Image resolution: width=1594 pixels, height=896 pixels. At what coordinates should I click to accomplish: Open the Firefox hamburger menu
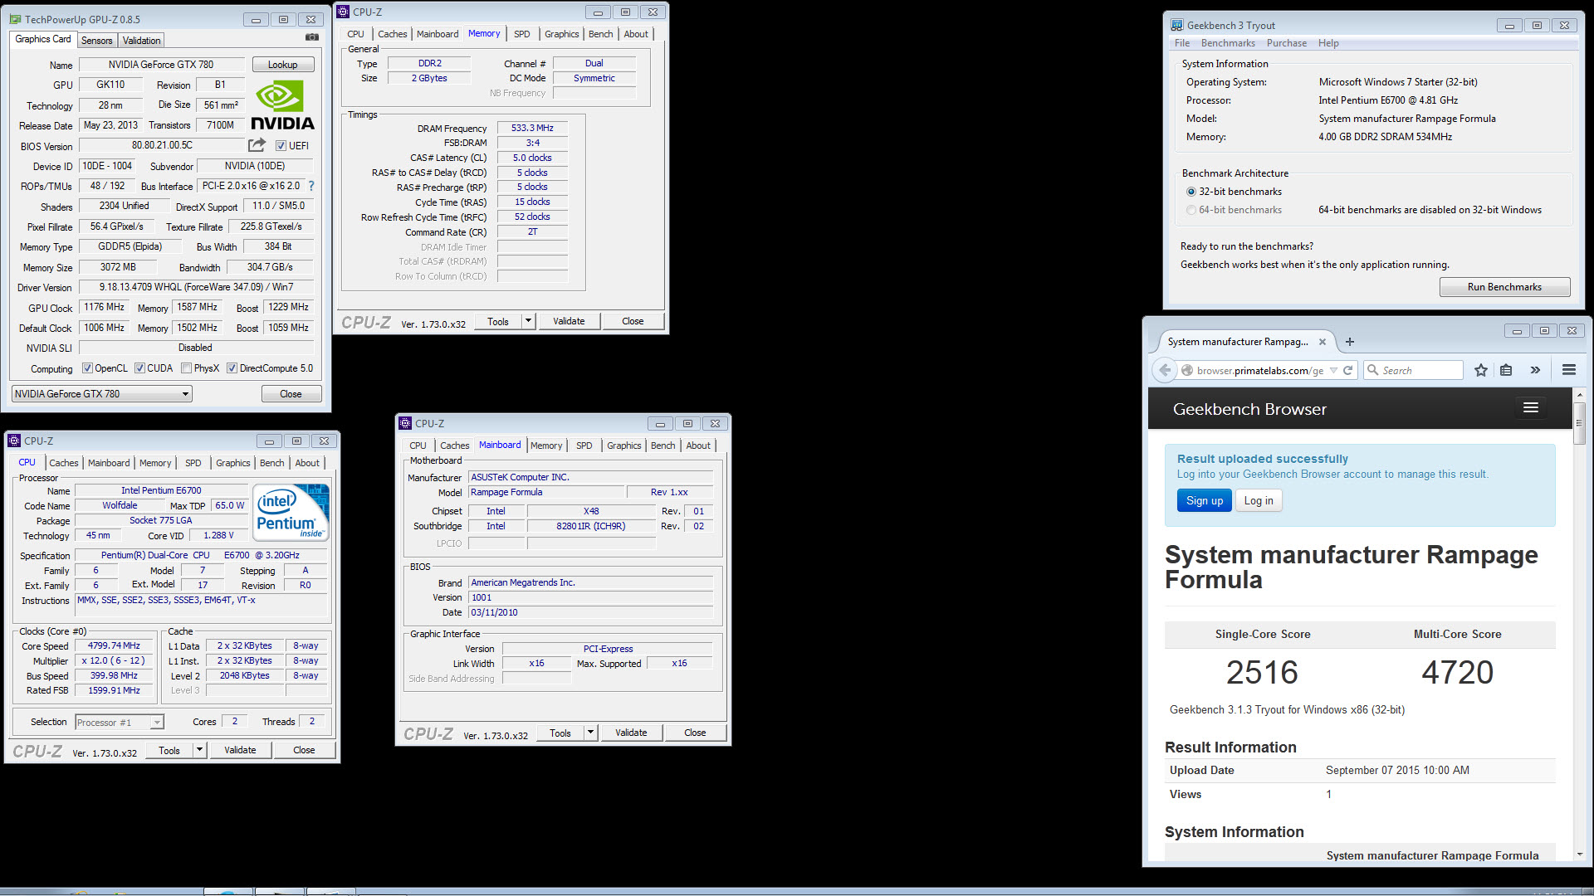pyautogui.click(x=1568, y=370)
